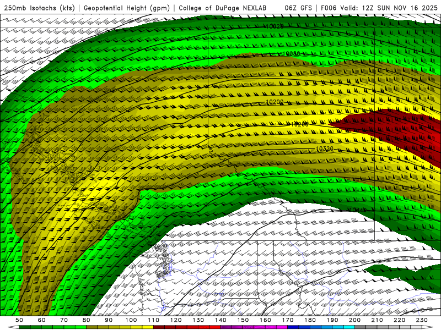Image resolution: width=441 pixels, height=330 pixels.
Task: Click the 50 value on the color scale
Action: click(19, 320)
